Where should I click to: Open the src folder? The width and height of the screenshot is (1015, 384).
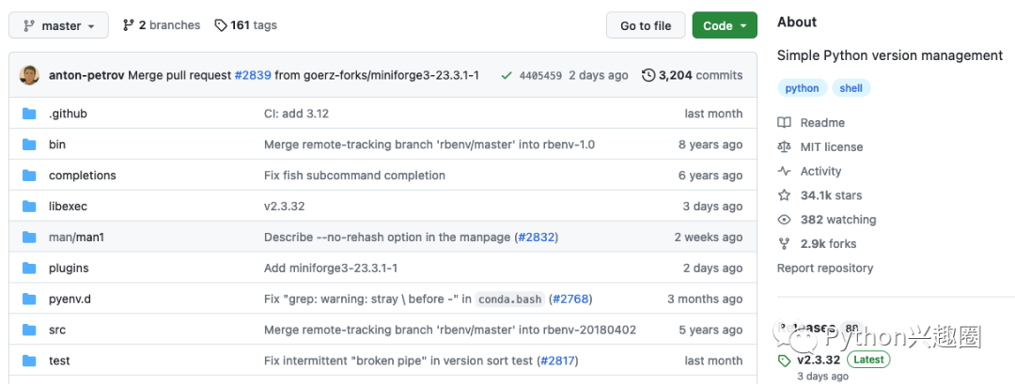click(x=57, y=330)
